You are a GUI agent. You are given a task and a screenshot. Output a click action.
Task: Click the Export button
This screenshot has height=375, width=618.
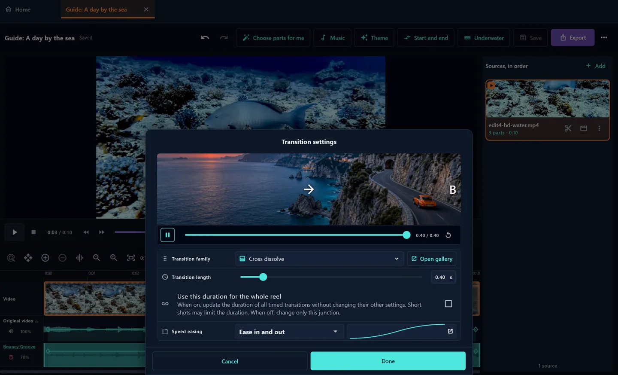point(573,38)
